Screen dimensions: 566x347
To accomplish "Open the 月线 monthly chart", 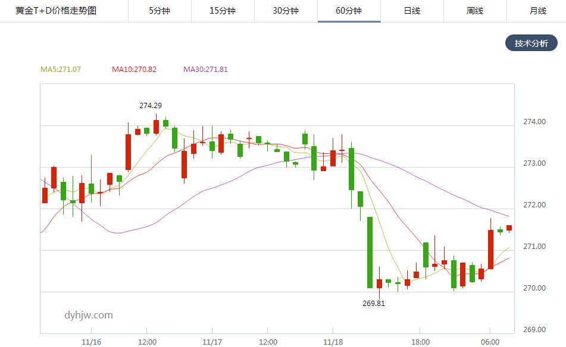I will pos(537,11).
